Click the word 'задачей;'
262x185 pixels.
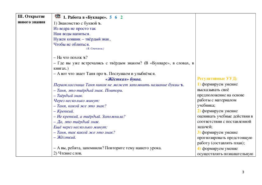tap(205, 127)
